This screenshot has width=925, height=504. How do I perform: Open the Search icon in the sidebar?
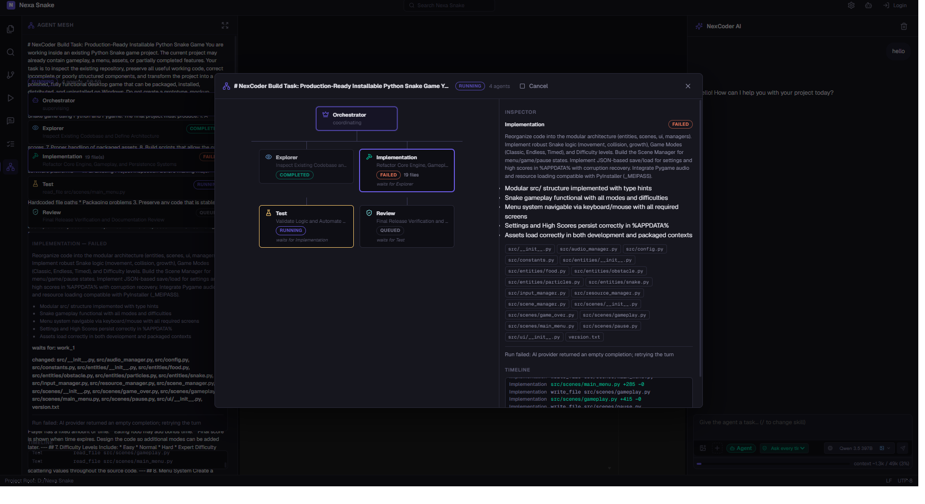click(x=11, y=52)
